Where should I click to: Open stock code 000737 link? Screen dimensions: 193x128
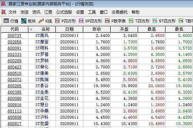click(x=15, y=36)
